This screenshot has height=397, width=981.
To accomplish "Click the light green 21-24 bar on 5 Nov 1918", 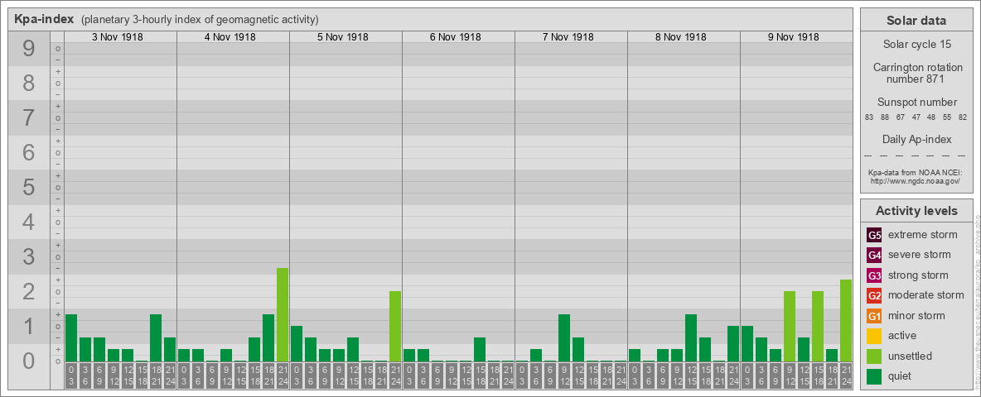I will 394,327.
